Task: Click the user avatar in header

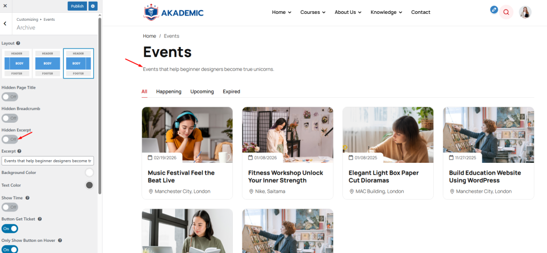Action: [x=526, y=12]
